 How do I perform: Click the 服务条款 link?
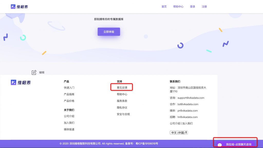[x=122, y=101]
